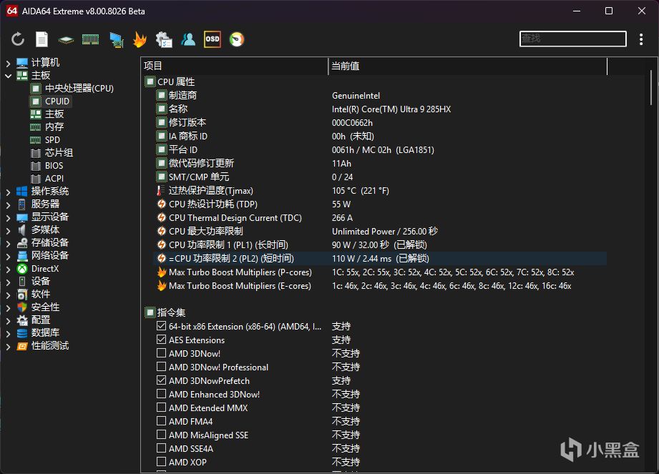659x474 pixels.
Task: Toggle the AMD MisAligned SSE checkbox
Action: coord(161,435)
